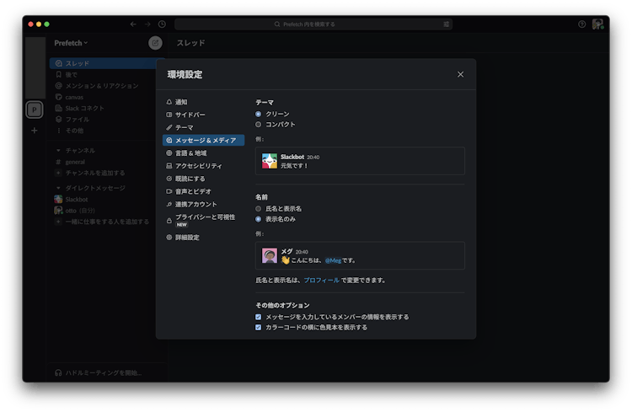Open テーマ settings tab
Image resolution: width=632 pixels, height=412 pixels.
click(204, 127)
